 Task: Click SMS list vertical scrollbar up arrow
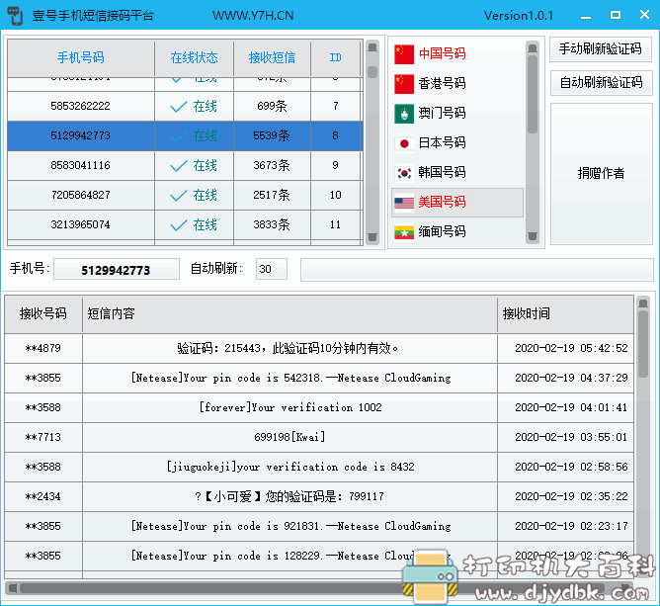point(643,303)
